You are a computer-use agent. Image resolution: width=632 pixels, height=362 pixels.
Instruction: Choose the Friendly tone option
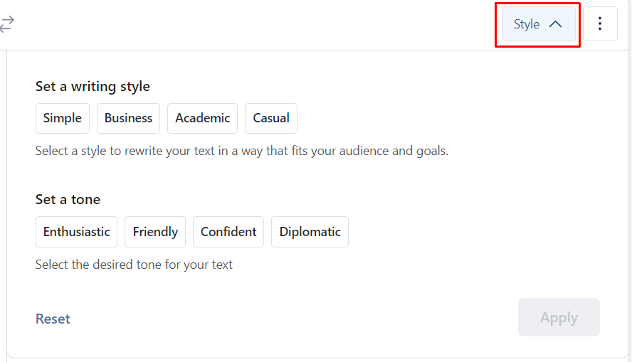point(155,232)
